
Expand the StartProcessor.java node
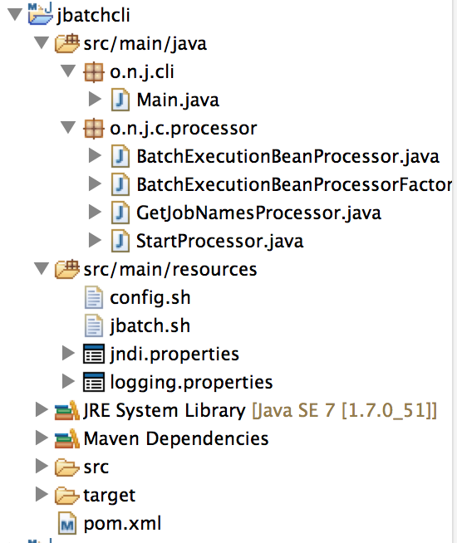click(95, 241)
